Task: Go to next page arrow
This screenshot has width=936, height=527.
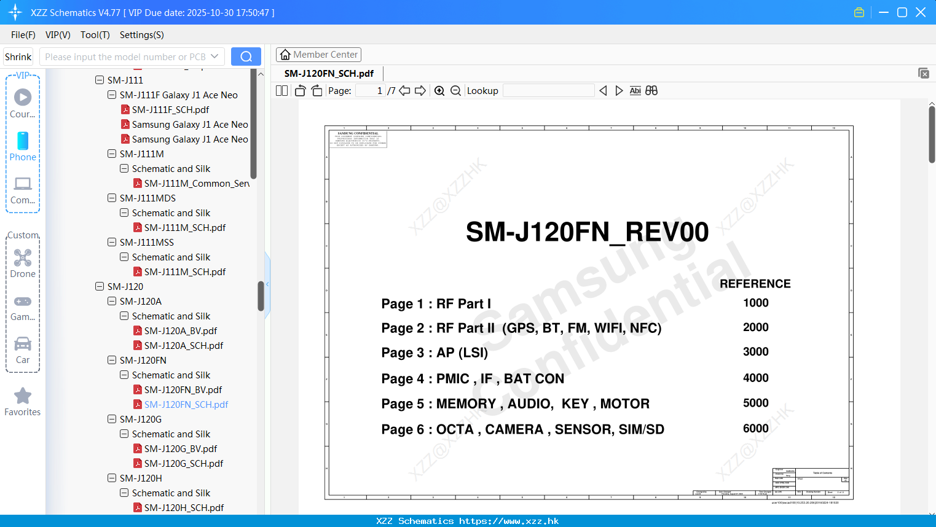Action: pyautogui.click(x=420, y=90)
